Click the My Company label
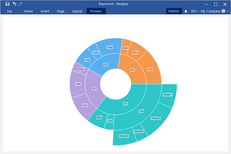 click(x=210, y=11)
